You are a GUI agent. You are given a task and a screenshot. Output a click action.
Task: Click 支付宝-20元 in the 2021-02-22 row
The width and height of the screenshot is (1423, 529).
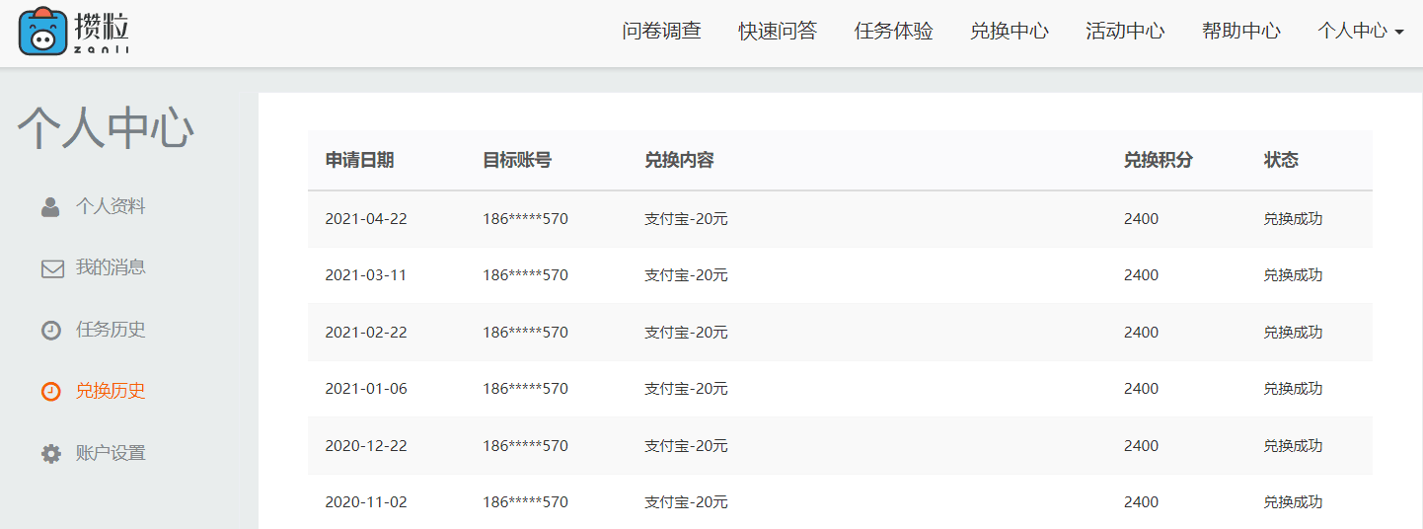coord(686,333)
